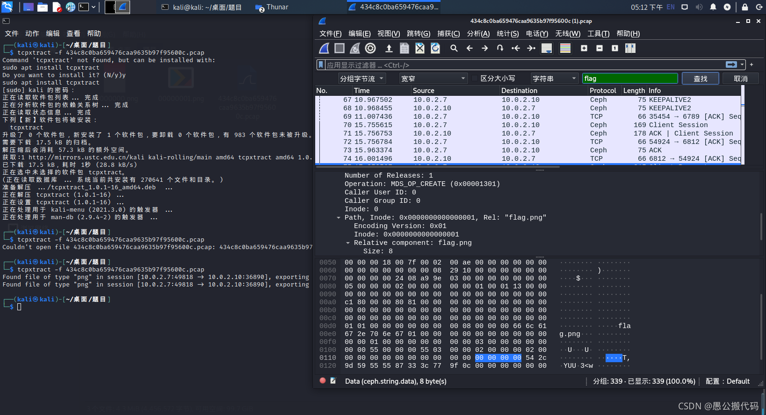
Task: Open 分组字节流 search-in dropdown
Action: pyautogui.click(x=362, y=79)
